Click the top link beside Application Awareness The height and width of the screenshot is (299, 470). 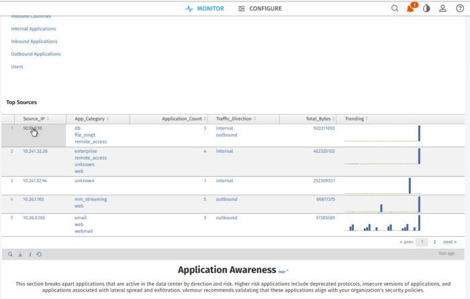(283, 272)
